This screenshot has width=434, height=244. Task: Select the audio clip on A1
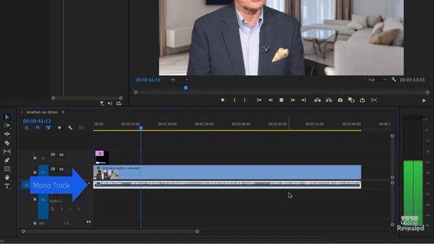coord(227,185)
